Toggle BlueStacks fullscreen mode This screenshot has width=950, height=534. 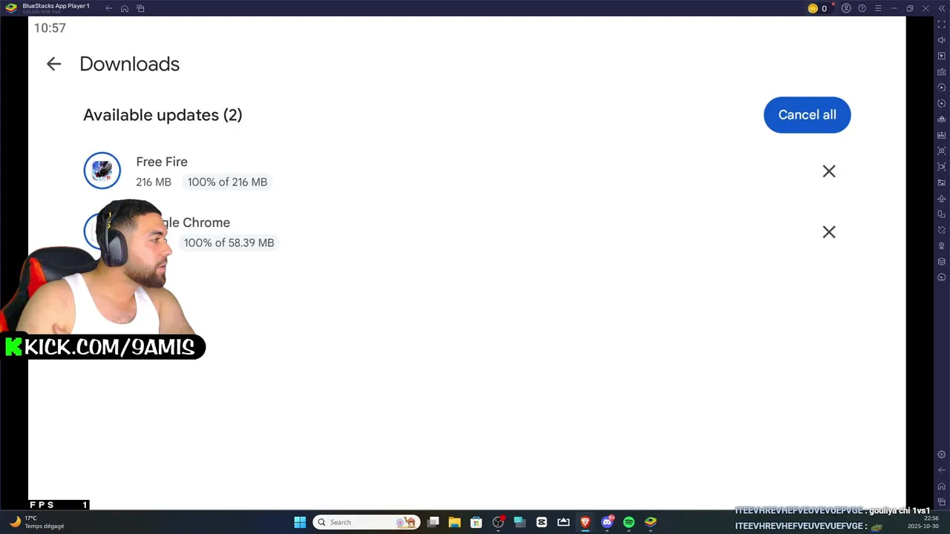pyautogui.click(x=942, y=24)
